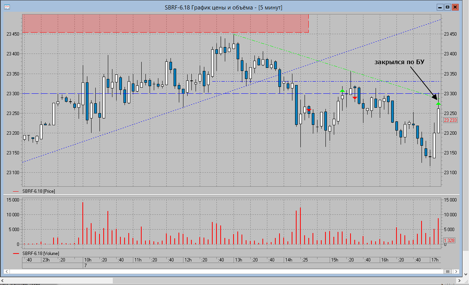Click the 10 000 label on right volume axis
The image size is (469, 285).
tap(450, 214)
